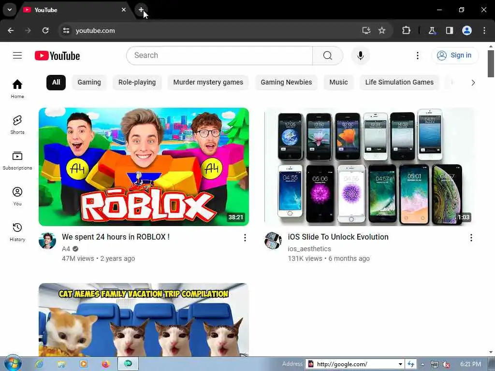Image resolution: width=495 pixels, height=371 pixels.
Task: Open the Cat Memes Family Vacation thumbnail
Action: [x=144, y=320]
